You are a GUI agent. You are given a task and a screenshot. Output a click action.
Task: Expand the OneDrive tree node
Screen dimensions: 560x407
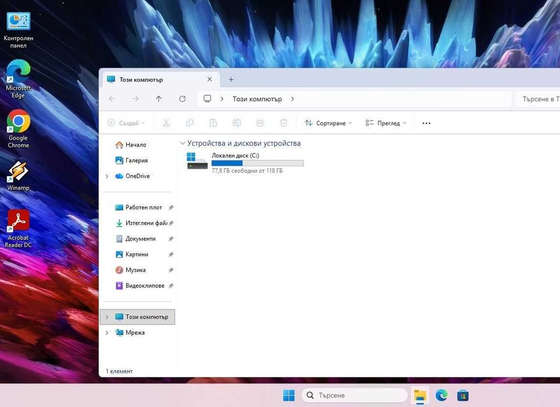tap(107, 176)
